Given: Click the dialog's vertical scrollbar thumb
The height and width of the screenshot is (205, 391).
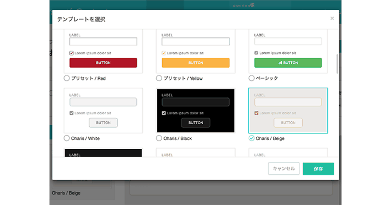Looking at the screenshot, I should click(x=337, y=64).
